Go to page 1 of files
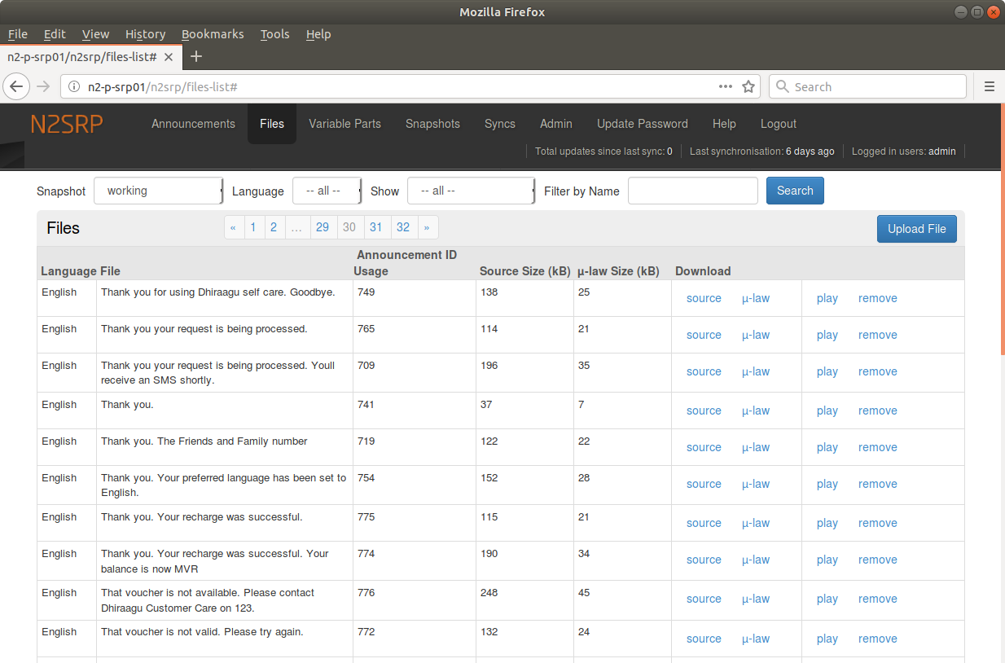The image size is (1005, 663). point(253,227)
